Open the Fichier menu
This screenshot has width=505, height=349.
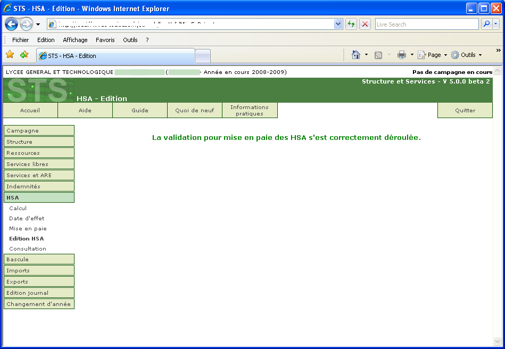coord(20,40)
